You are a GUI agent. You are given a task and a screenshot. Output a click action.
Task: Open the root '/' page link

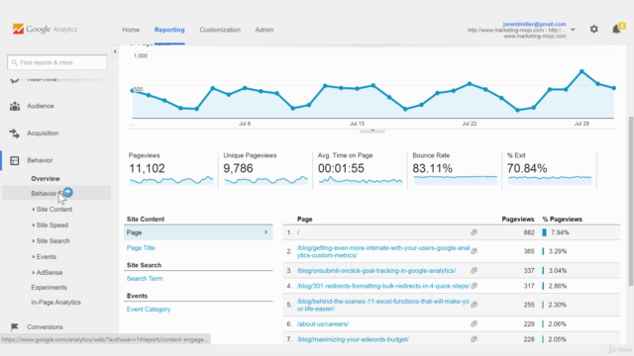(x=298, y=232)
